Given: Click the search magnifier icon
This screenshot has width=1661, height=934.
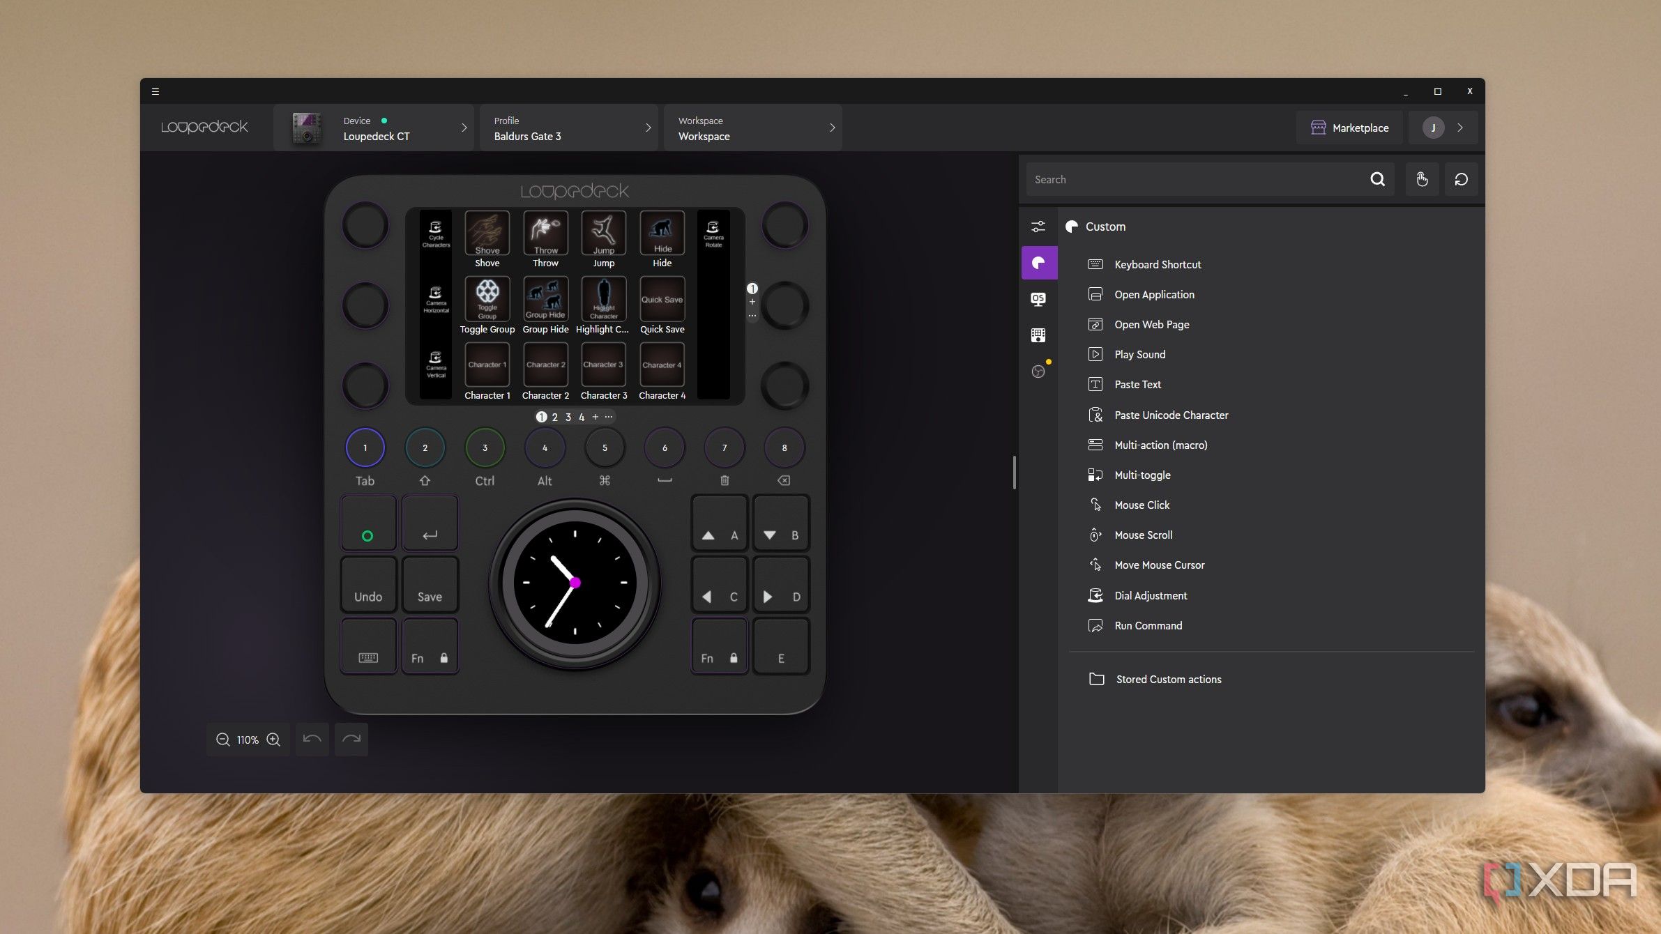Looking at the screenshot, I should 1377,179.
